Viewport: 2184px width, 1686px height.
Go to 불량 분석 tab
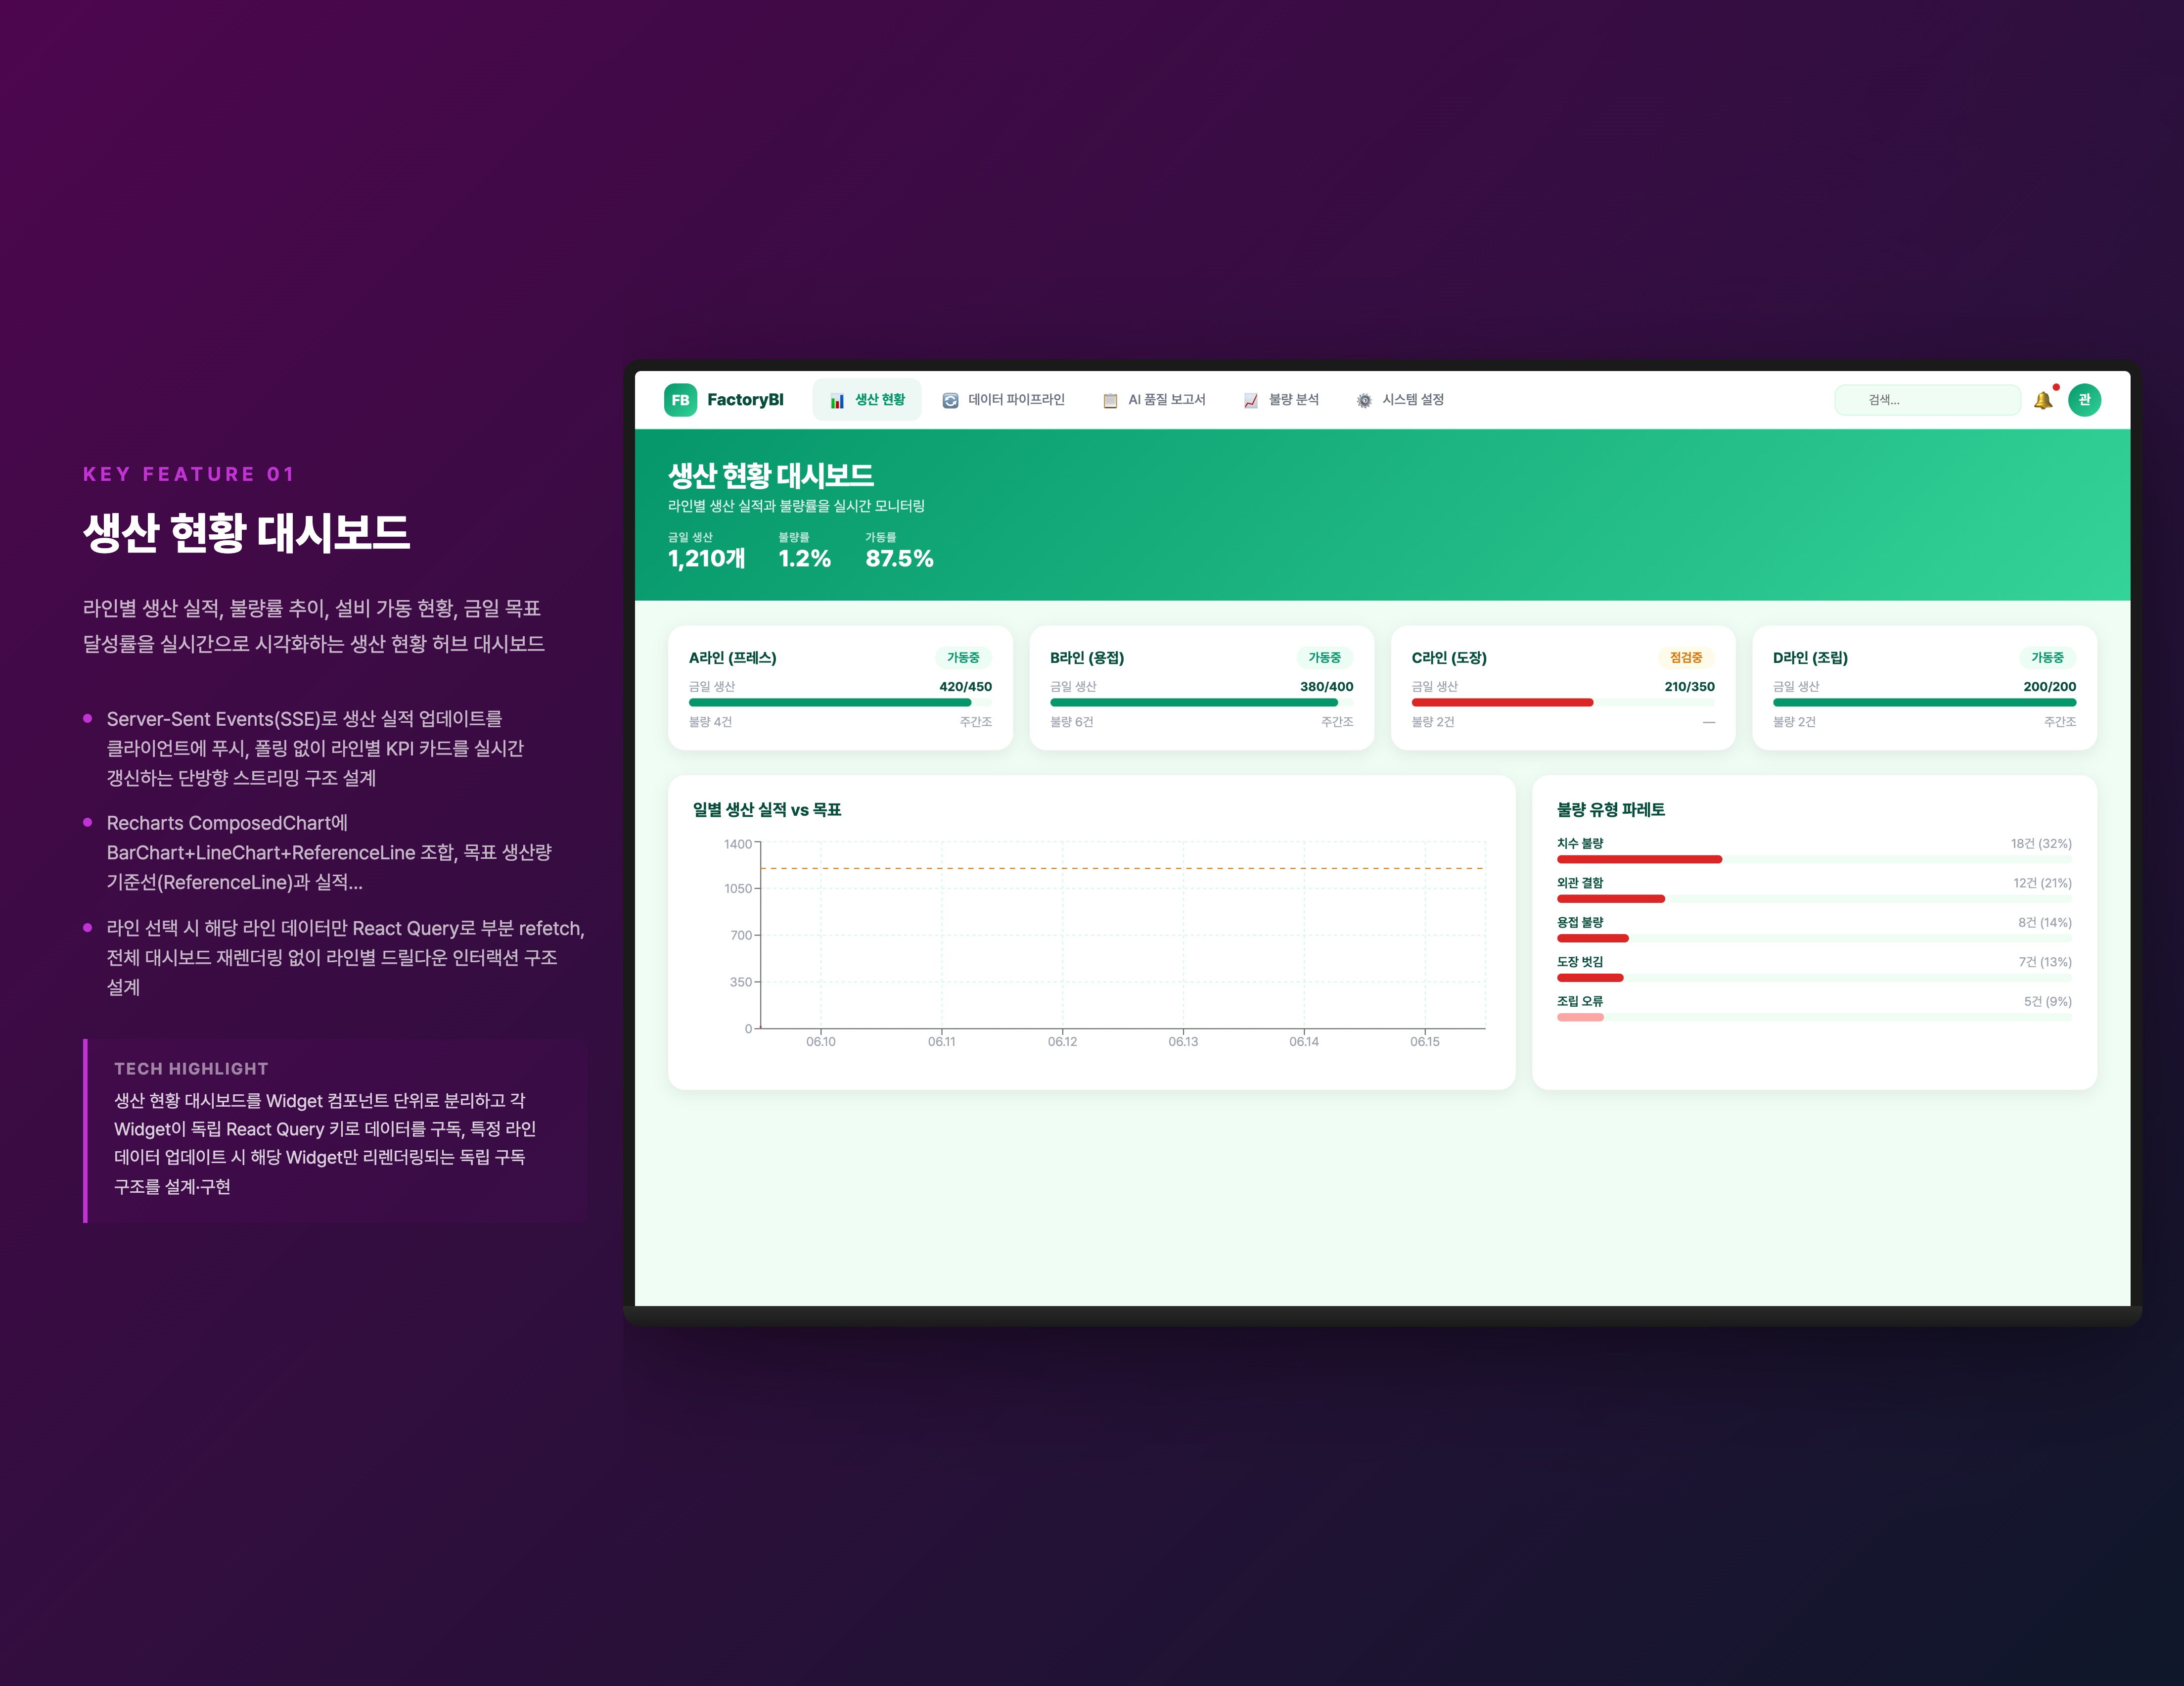[x=1293, y=400]
